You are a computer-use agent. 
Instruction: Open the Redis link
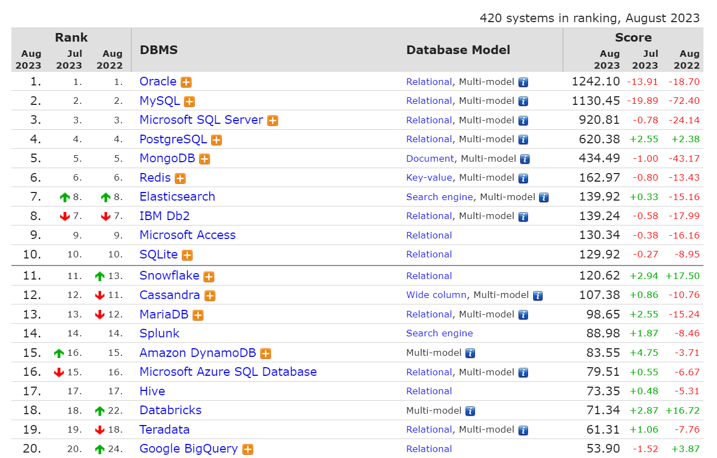155,177
